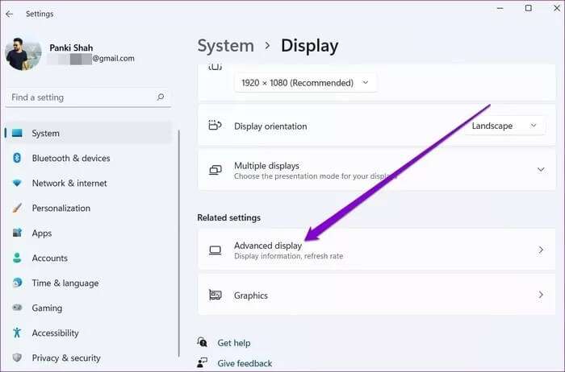This screenshot has width=565, height=372.
Task: Expand the Multiple displays section
Action: pyautogui.click(x=540, y=170)
